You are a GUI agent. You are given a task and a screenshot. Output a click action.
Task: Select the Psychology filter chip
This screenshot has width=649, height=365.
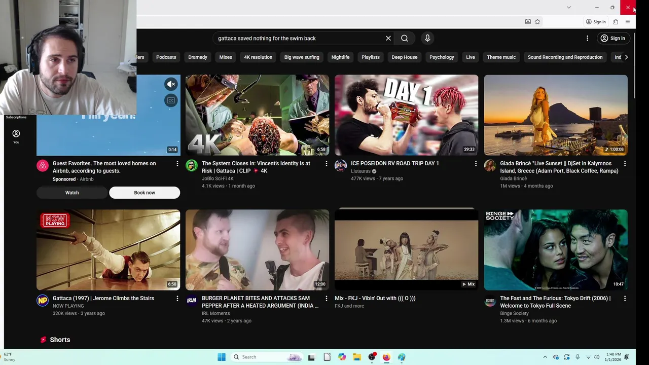[442, 57]
